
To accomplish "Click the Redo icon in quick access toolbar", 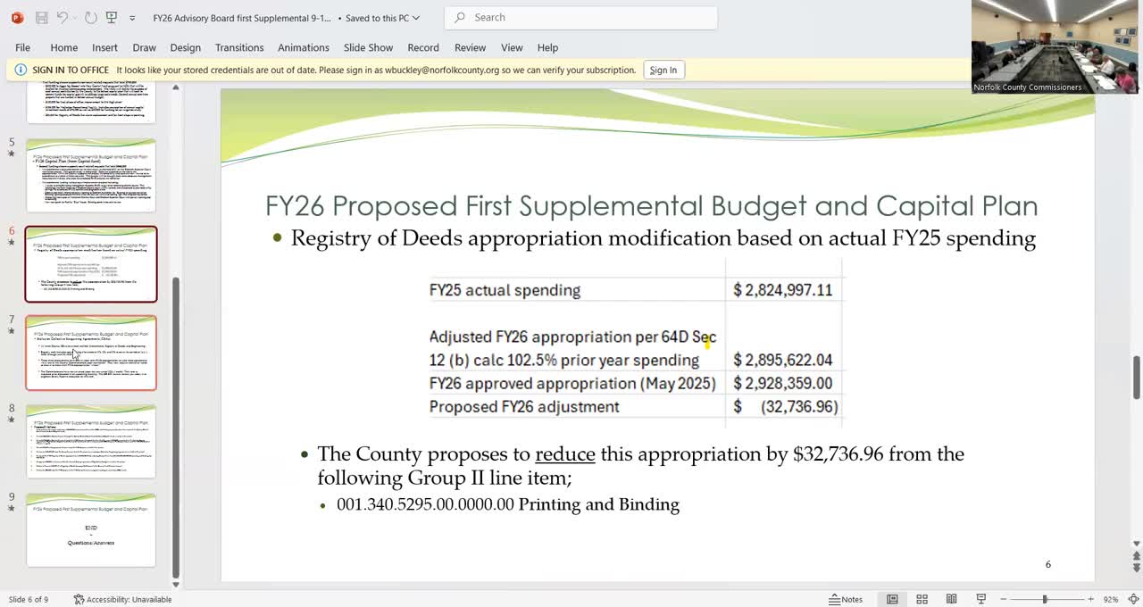I will tap(92, 18).
